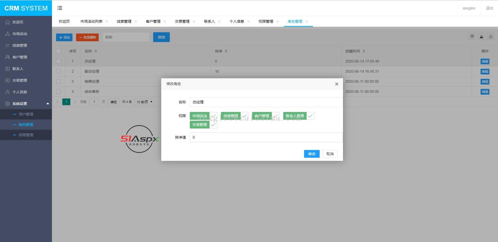Screen dimensions: 498x242
Task: Click the blue 修改 button
Action: point(312,154)
